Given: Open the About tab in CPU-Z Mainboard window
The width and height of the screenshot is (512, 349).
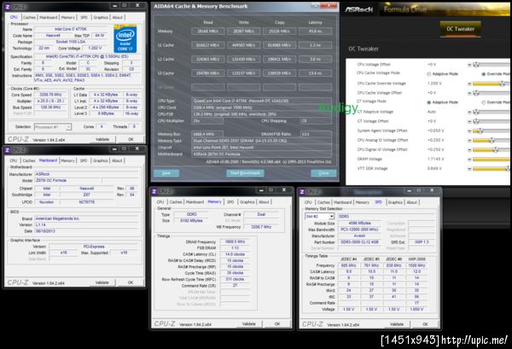Looking at the screenshot, I should coord(117,160).
